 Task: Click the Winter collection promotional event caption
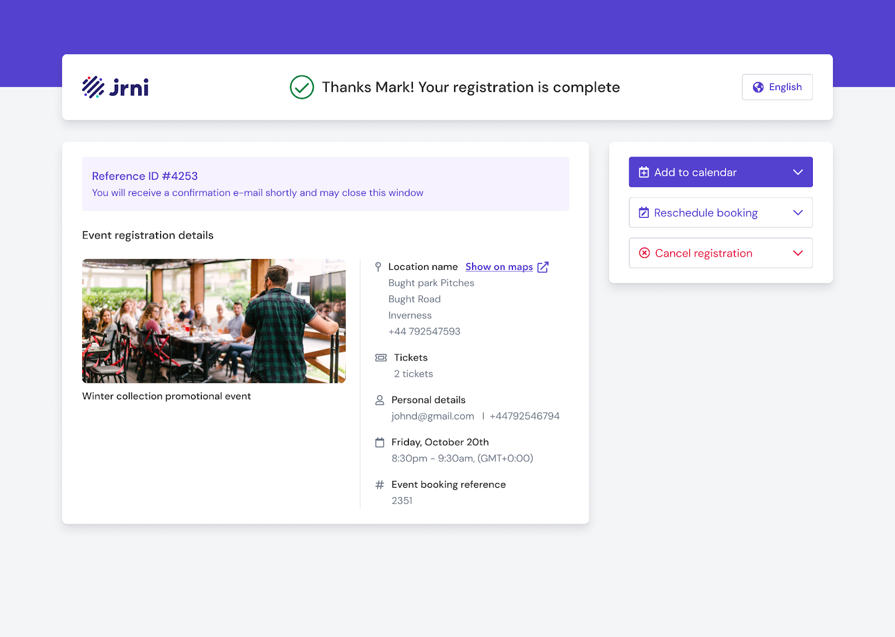tap(167, 396)
